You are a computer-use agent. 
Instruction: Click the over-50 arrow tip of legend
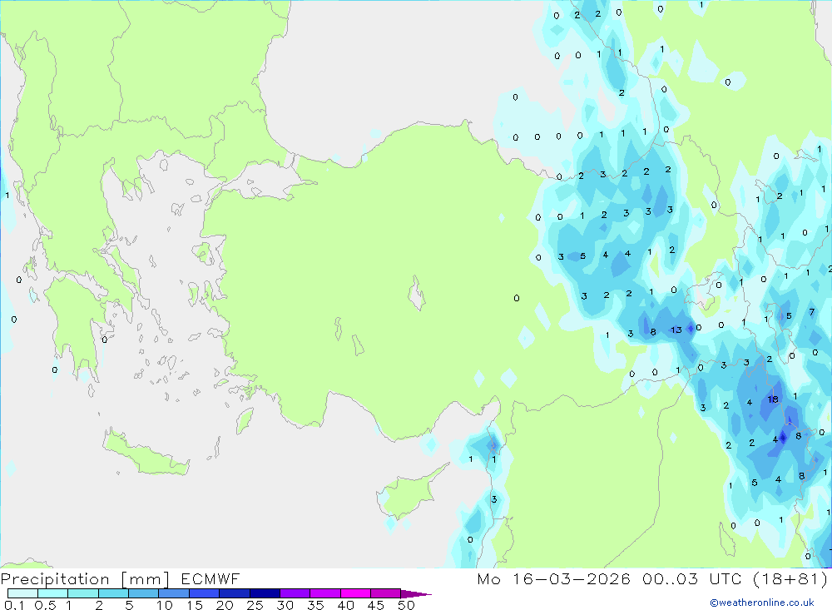[416, 594]
